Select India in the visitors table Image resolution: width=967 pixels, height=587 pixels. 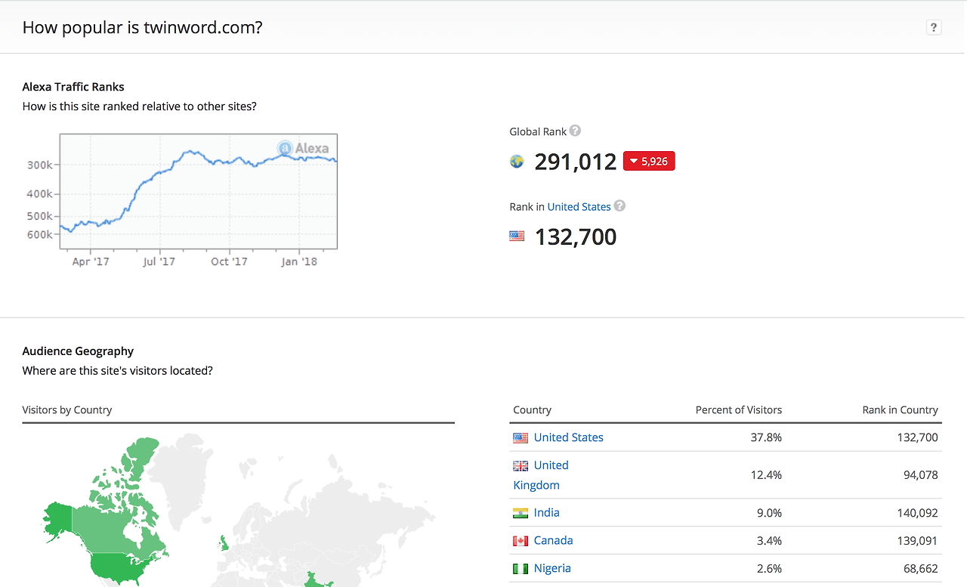pos(547,512)
